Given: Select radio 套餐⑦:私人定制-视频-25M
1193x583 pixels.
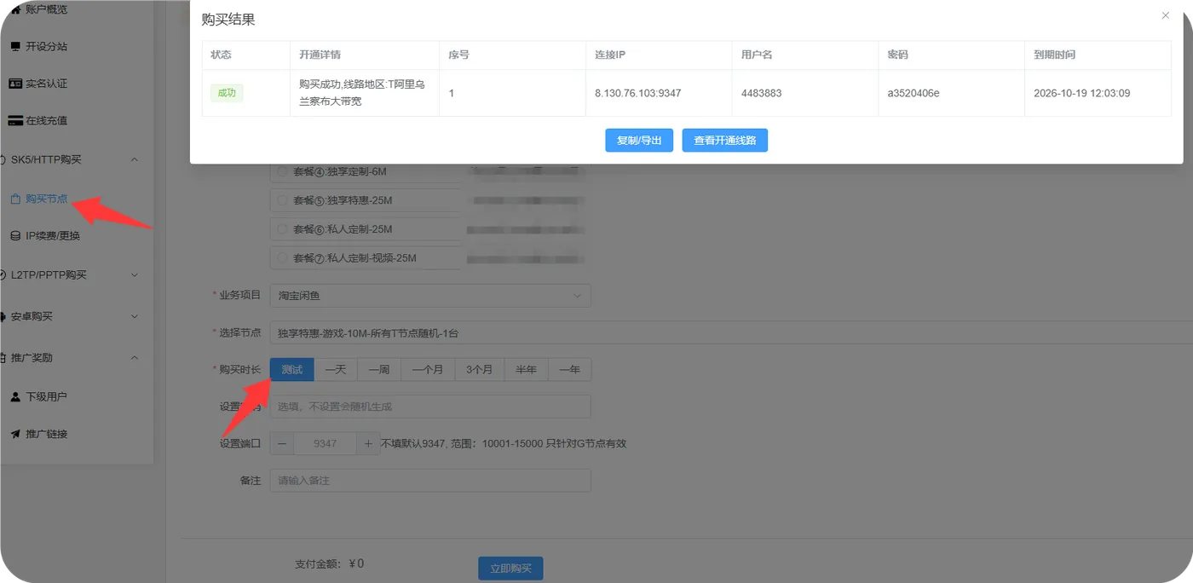Looking at the screenshot, I should (282, 257).
